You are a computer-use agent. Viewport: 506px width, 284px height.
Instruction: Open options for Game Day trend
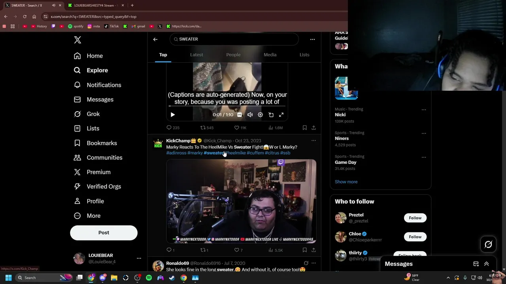(424, 157)
